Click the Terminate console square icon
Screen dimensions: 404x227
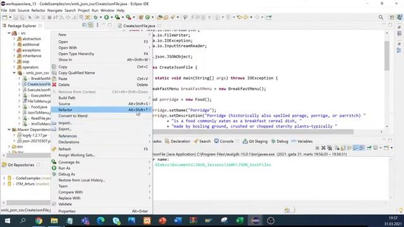click(x=317, y=148)
